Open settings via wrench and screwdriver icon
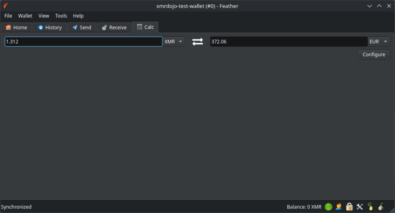 point(360,207)
